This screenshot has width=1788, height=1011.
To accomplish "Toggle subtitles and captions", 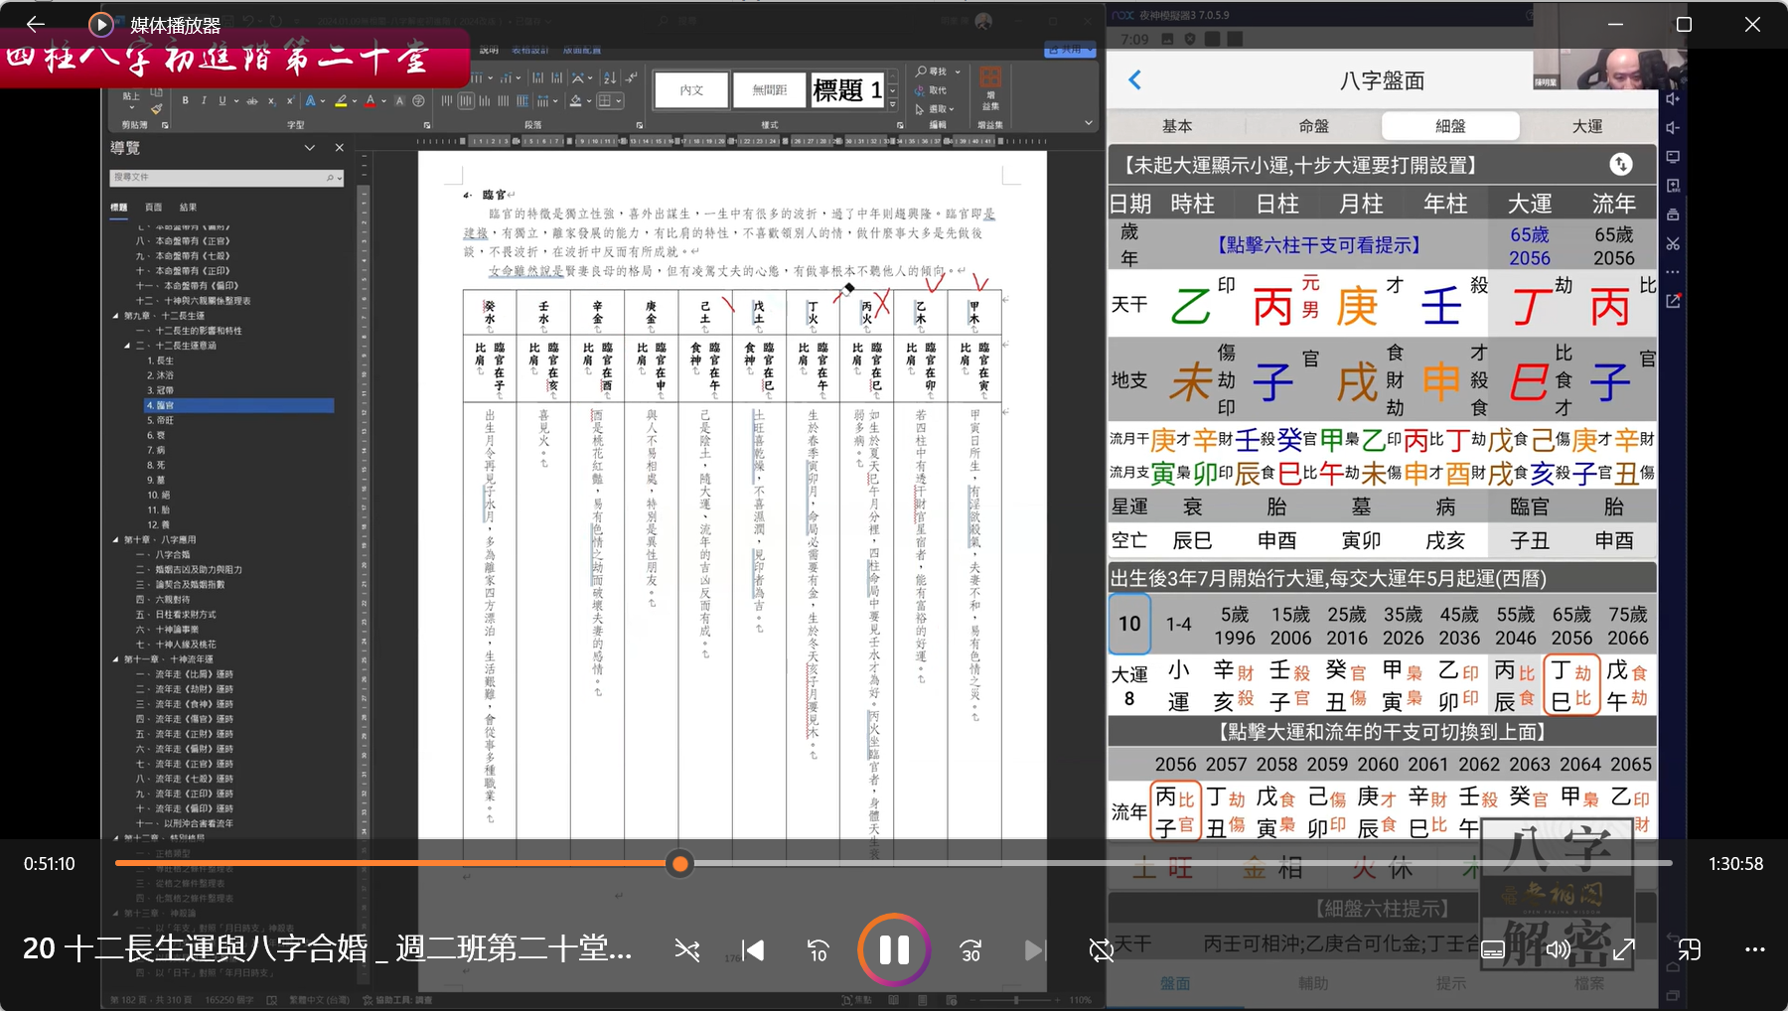I will coord(1493,950).
